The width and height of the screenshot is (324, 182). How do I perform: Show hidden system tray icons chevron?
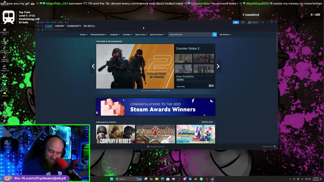pos(290,179)
